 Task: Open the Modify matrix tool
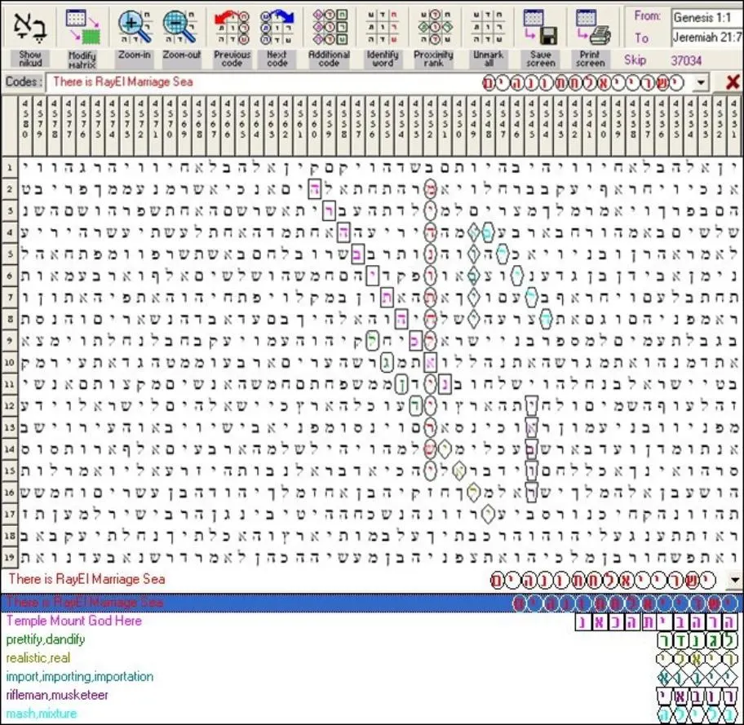[x=82, y=27]
